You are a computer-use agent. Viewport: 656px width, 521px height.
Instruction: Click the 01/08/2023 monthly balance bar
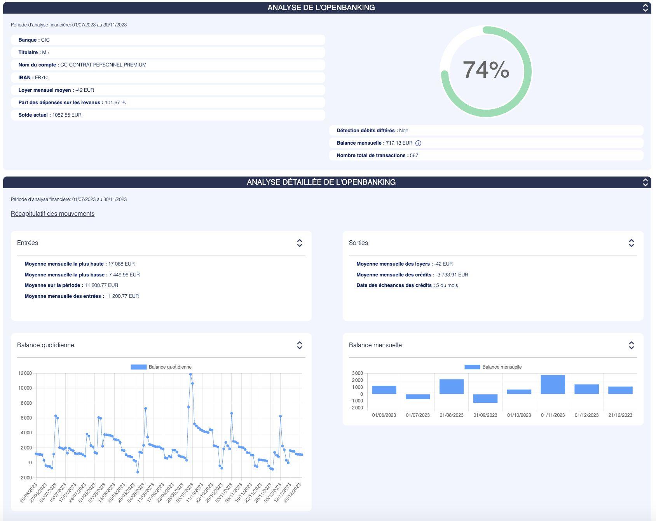[x=452, y=386]
